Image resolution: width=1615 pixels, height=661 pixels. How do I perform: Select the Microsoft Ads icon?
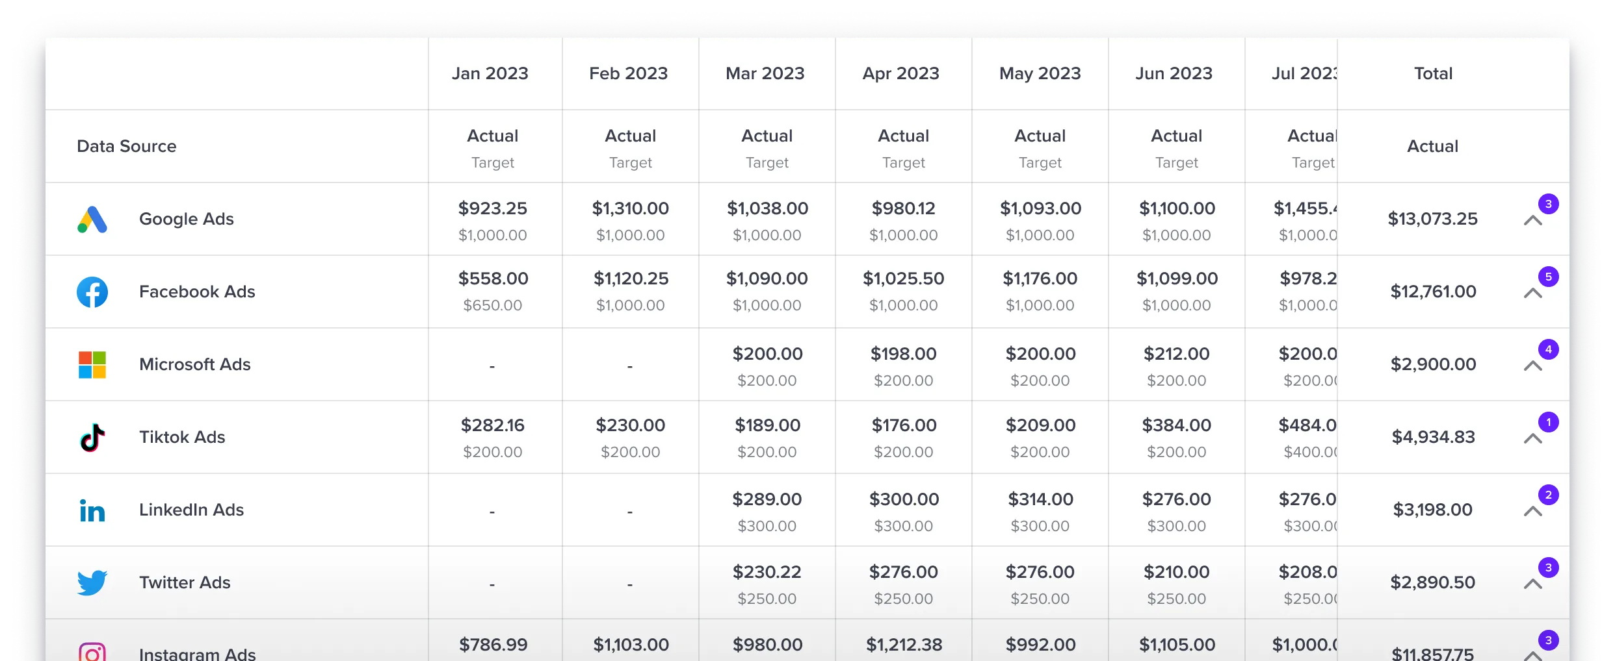pyautogui.click(x=92, y=364)
